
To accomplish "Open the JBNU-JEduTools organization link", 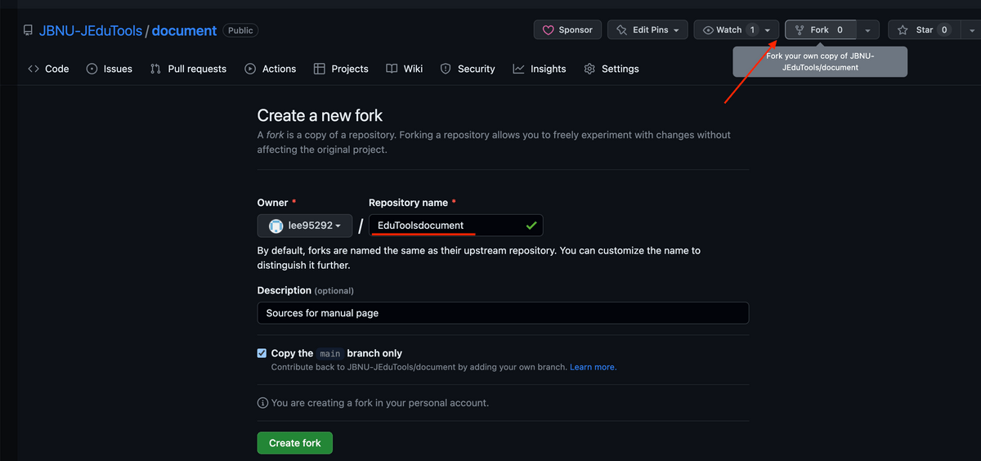I will [x=90, y=31].
